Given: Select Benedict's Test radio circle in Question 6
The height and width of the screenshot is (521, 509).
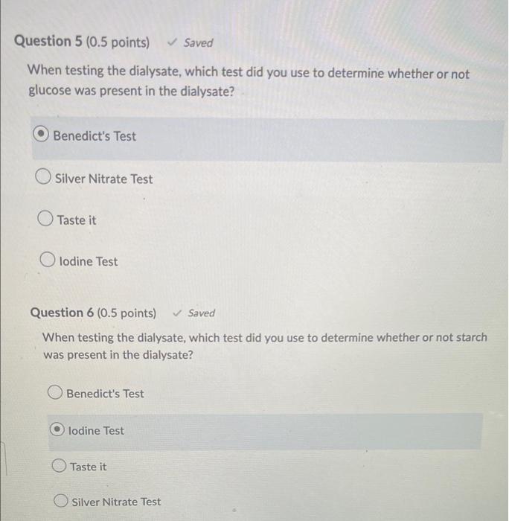Looking at the screenshot, I should [55, 392].
